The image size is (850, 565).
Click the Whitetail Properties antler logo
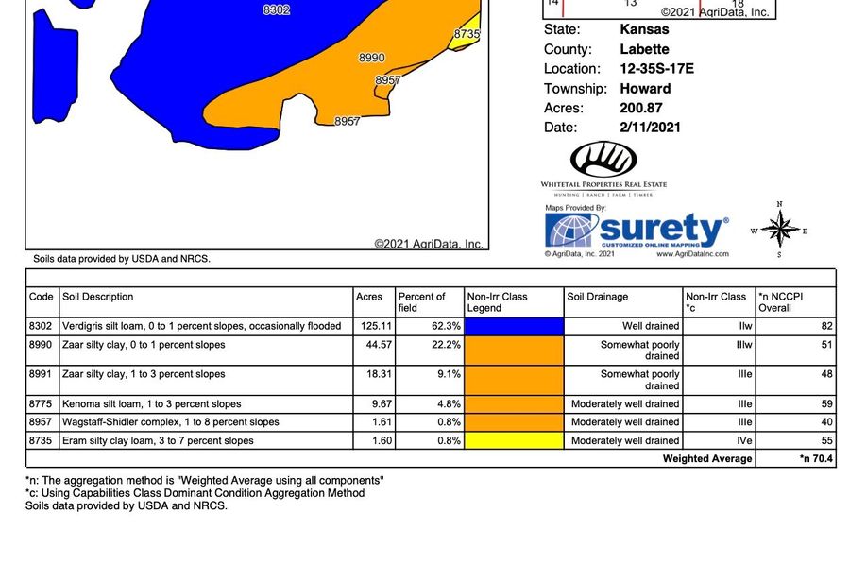603,159
